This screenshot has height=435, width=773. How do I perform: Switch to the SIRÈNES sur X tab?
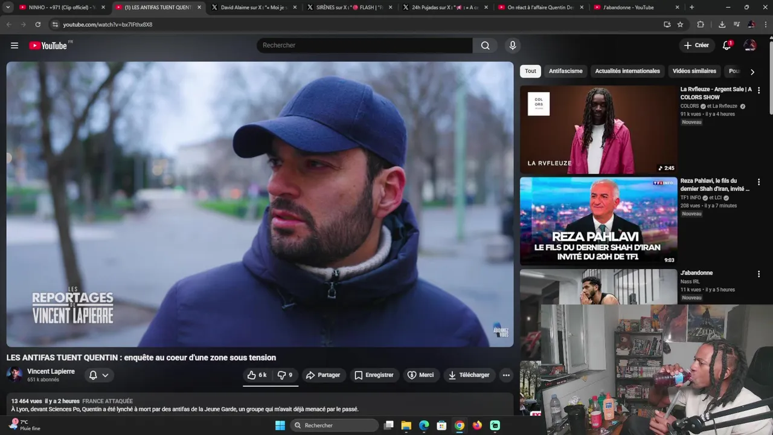click(349, 7)
